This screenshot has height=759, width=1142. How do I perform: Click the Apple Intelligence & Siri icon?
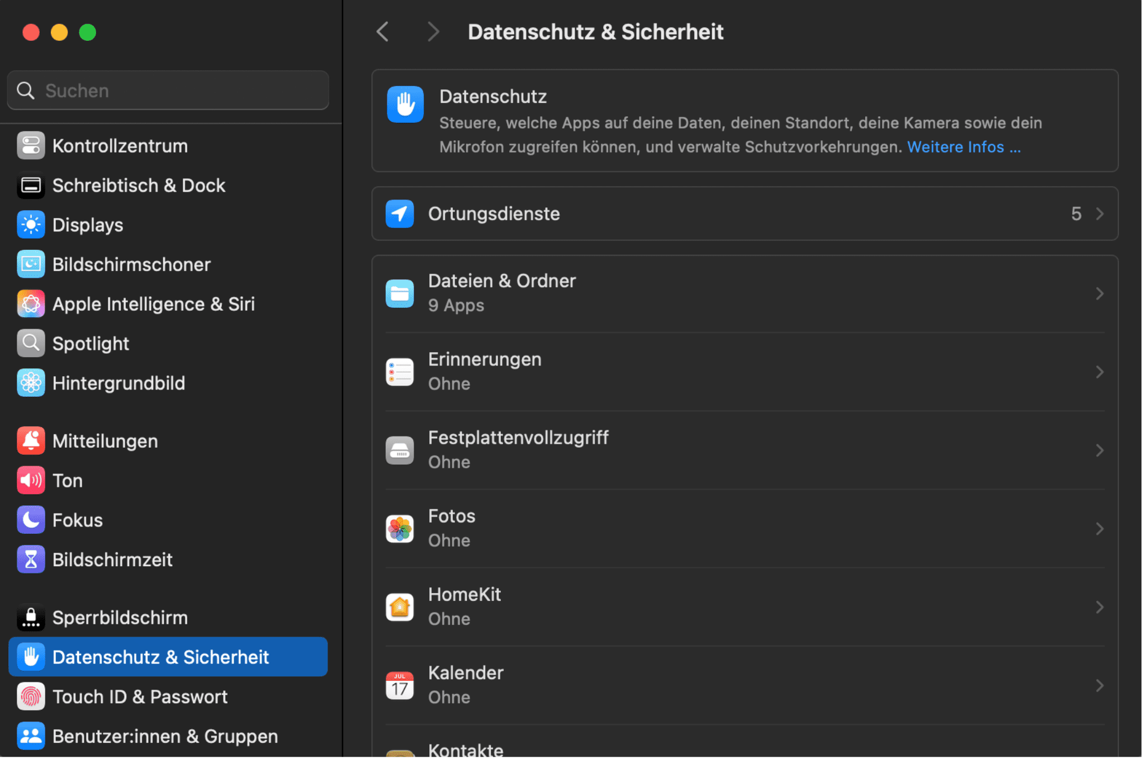coord(31,303)
